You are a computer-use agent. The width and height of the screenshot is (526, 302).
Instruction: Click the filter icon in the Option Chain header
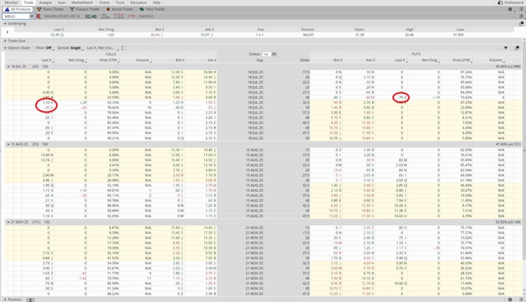506,47
